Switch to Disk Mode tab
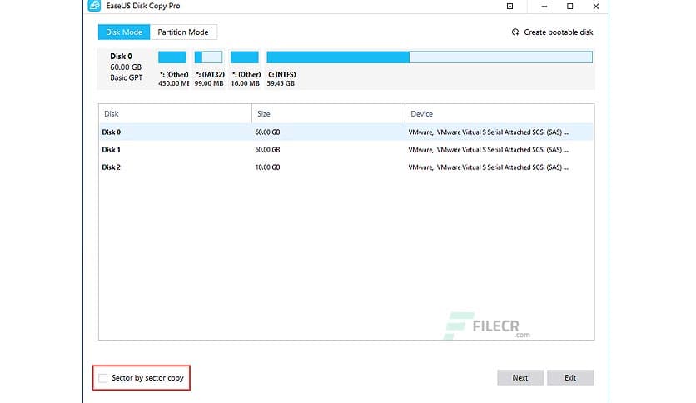The image size is (696, 403). [124, 32]
